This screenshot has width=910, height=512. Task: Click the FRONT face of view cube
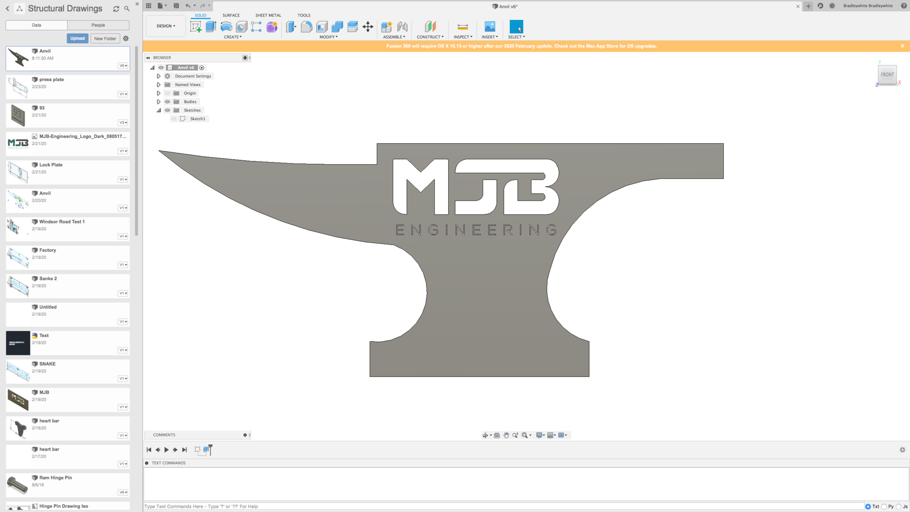(x=887, y=75)
